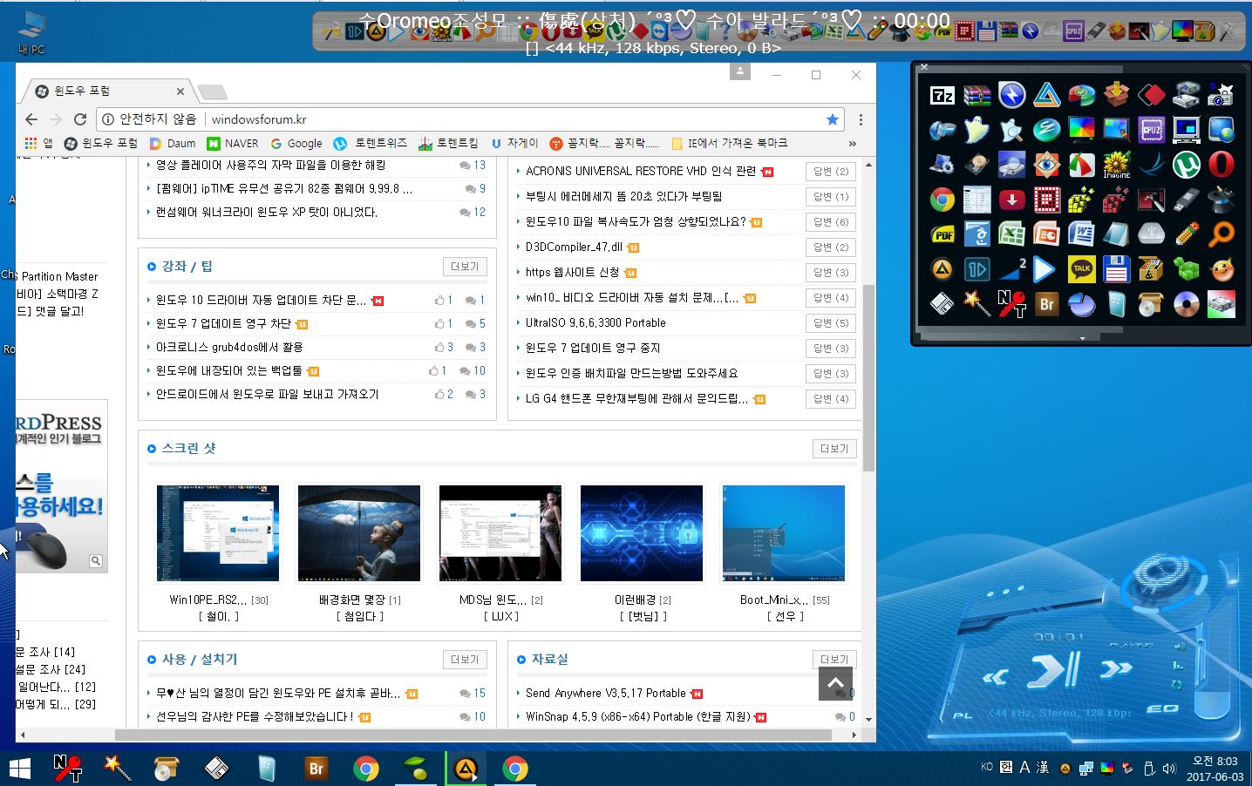Open Word from the launcher panel

pos(1082,234)
